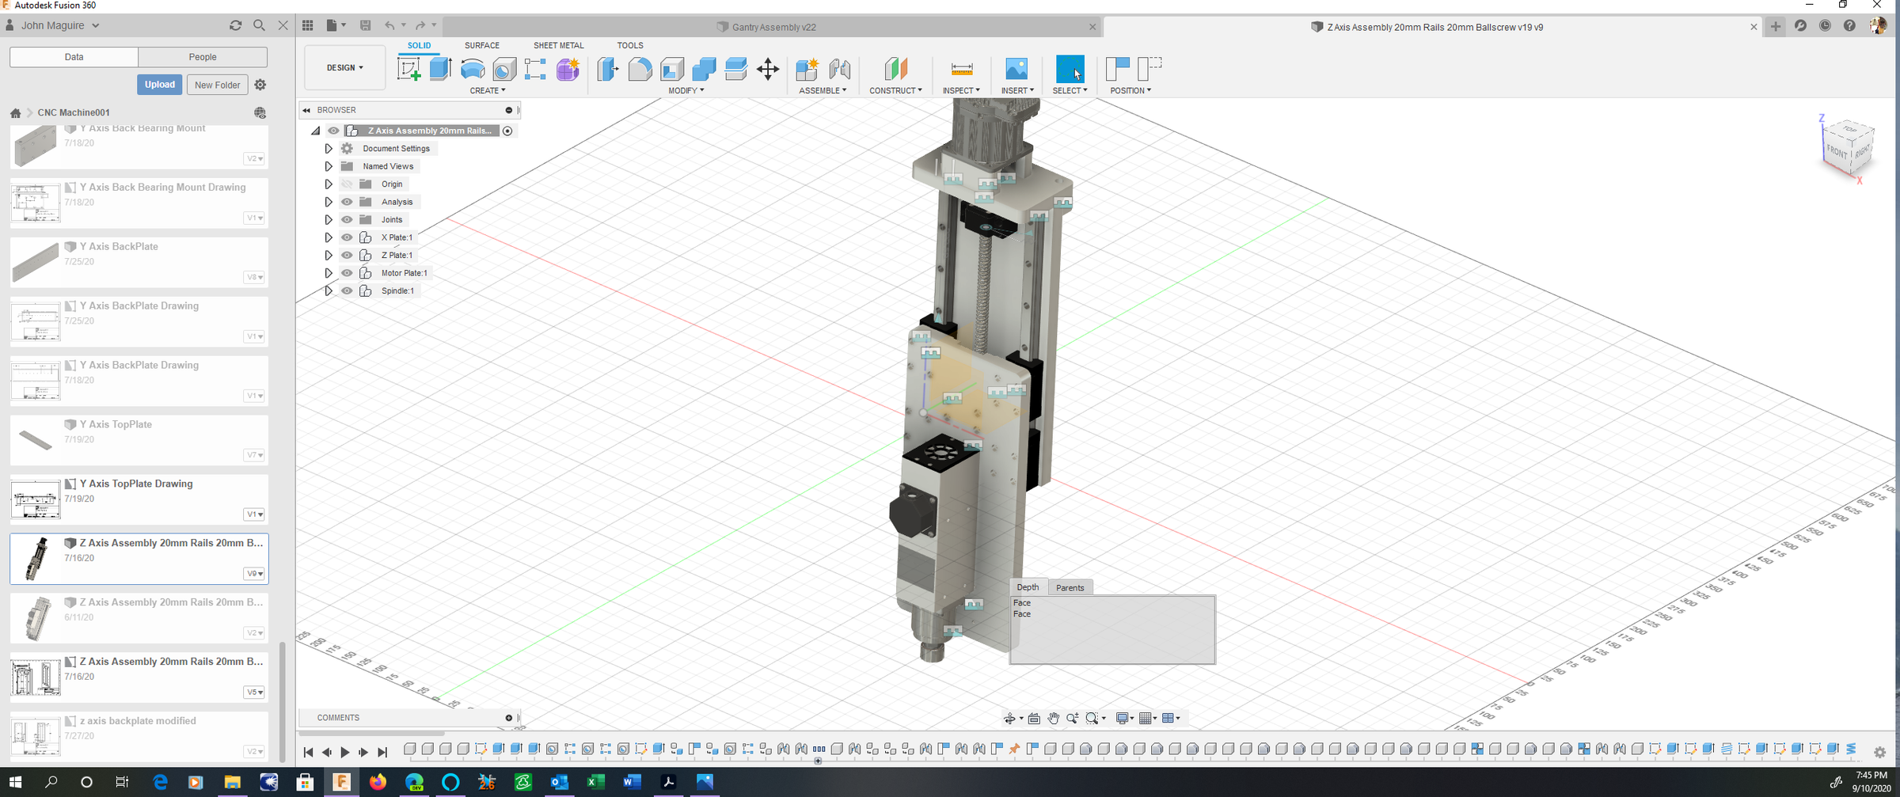Screen dimensions: 1900x797
Task: Open the Create Form tool
Action: (568, 70)
